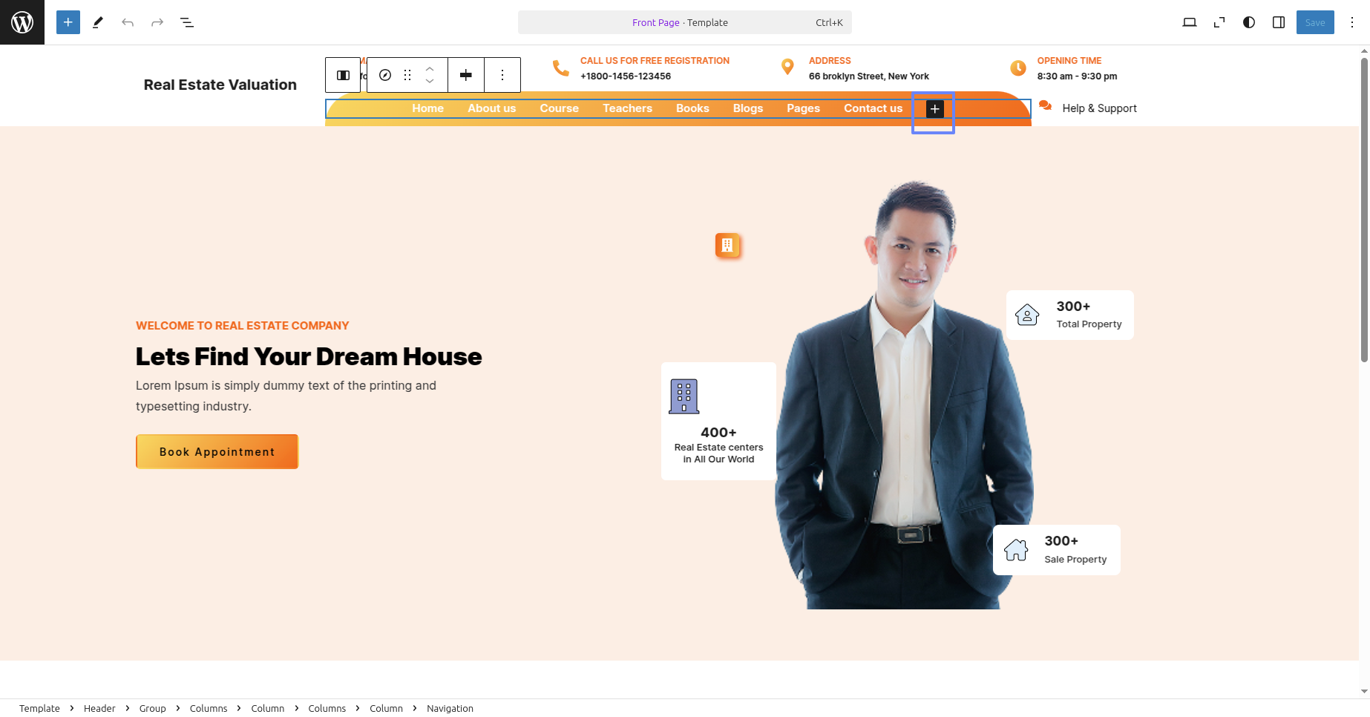Select the About us menu item
The image size is (1370, 717).
coord(491,108)
